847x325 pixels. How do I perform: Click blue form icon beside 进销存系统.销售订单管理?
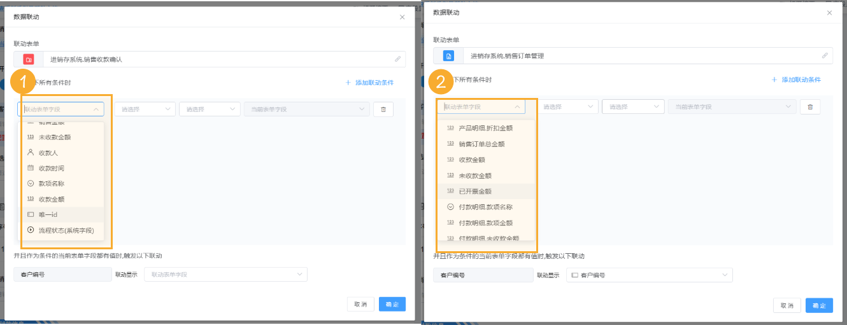coord(448,56)
